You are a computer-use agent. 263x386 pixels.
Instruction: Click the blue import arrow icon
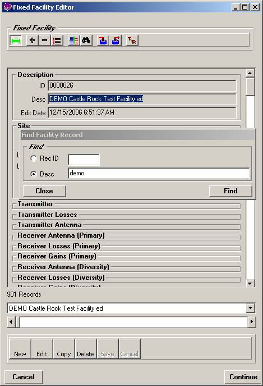point(103,40)
